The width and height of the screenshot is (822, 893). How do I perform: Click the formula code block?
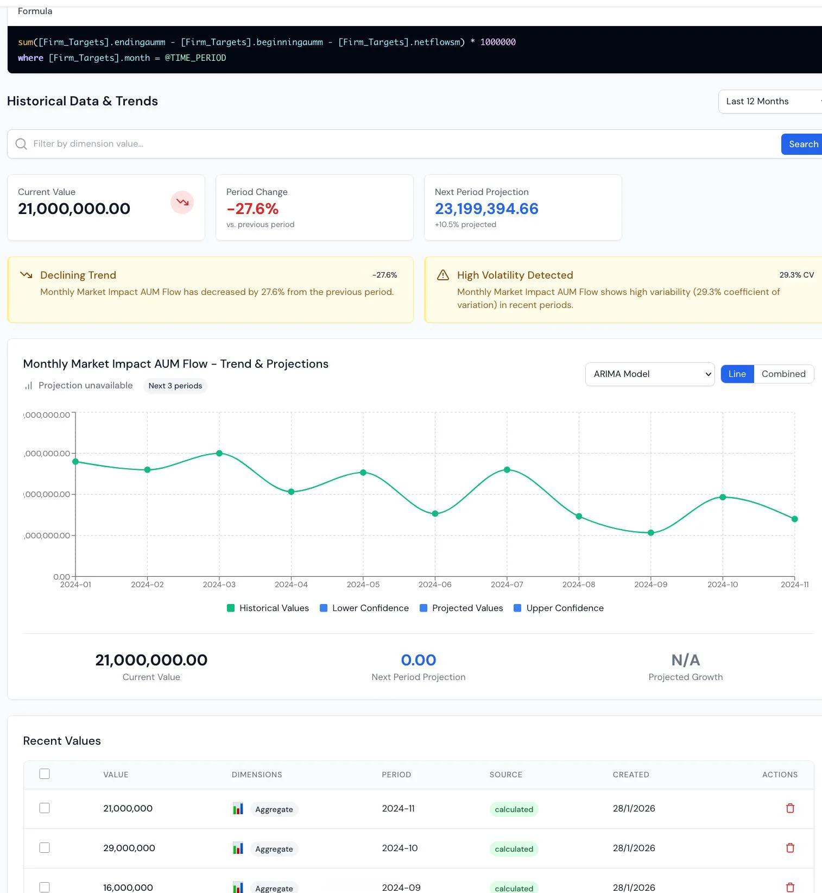click(414, 50)
